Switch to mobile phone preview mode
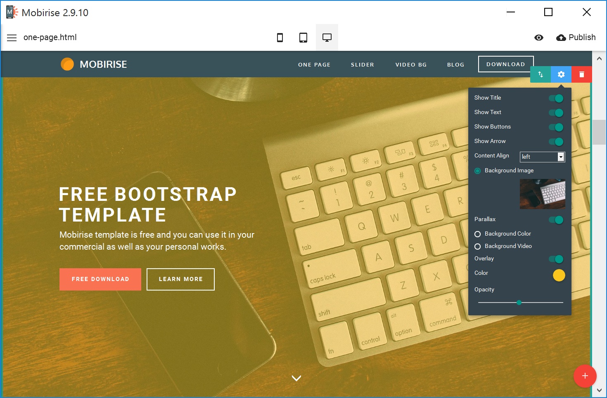 [280, 37]
